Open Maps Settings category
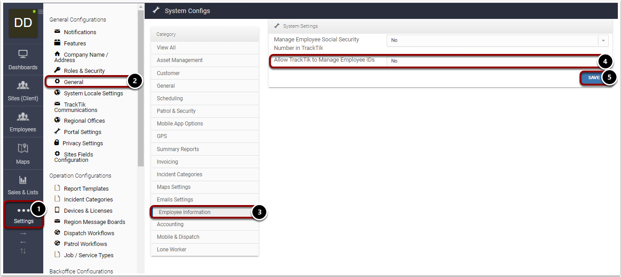 pyautogui.click(x=205, y=187)
